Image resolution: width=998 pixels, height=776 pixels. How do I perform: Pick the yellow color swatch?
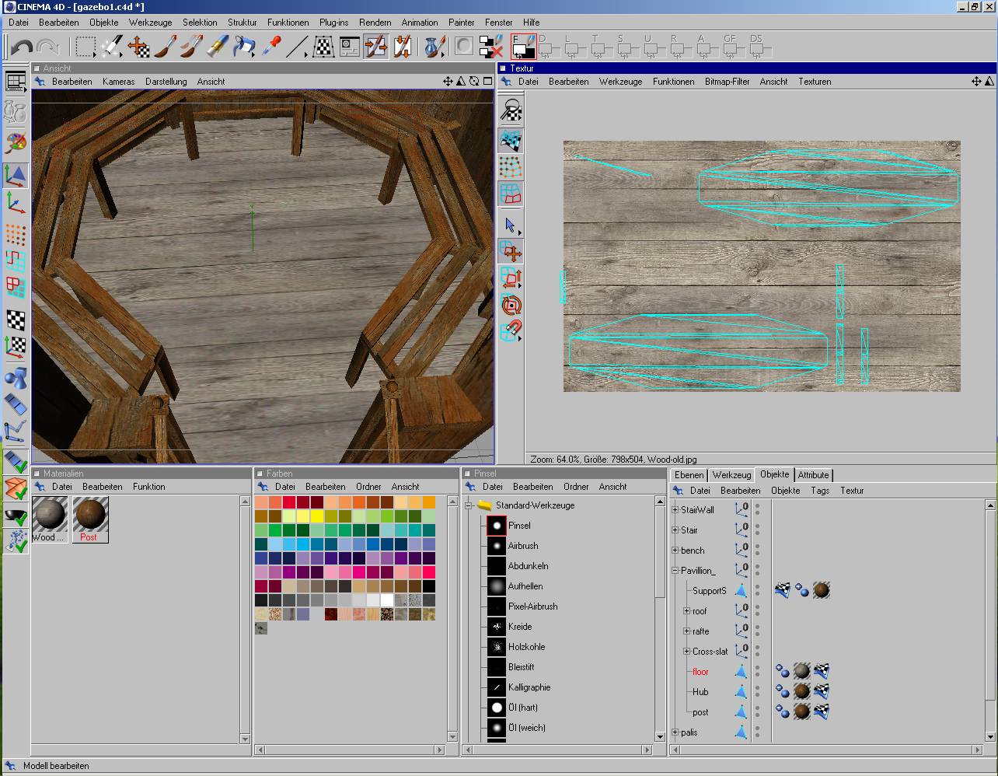tap(317, 516)
